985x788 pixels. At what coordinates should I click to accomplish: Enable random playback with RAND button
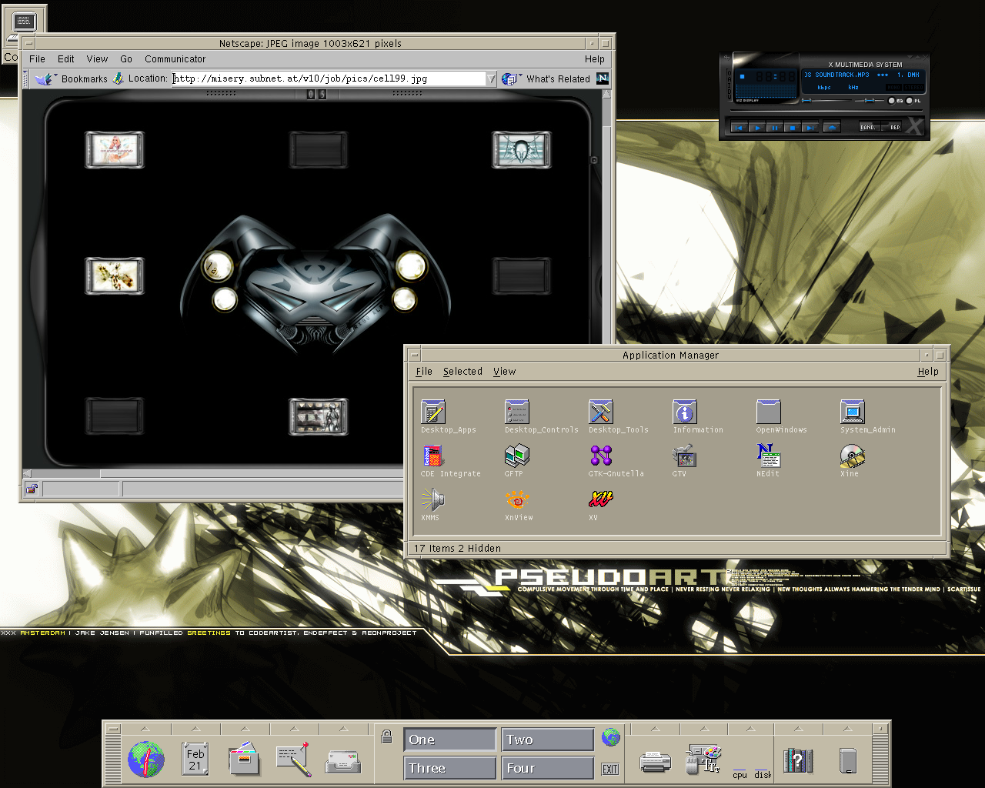(x=868, y=127)
